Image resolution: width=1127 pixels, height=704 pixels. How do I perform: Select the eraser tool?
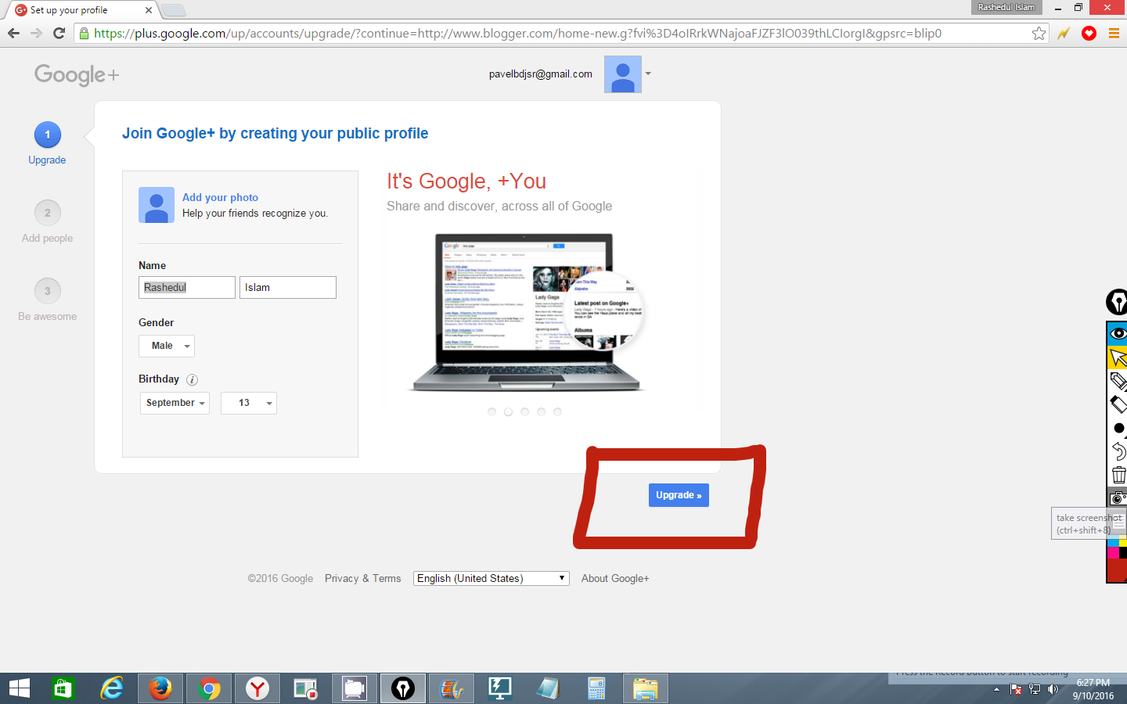(x=1118, y=404)
